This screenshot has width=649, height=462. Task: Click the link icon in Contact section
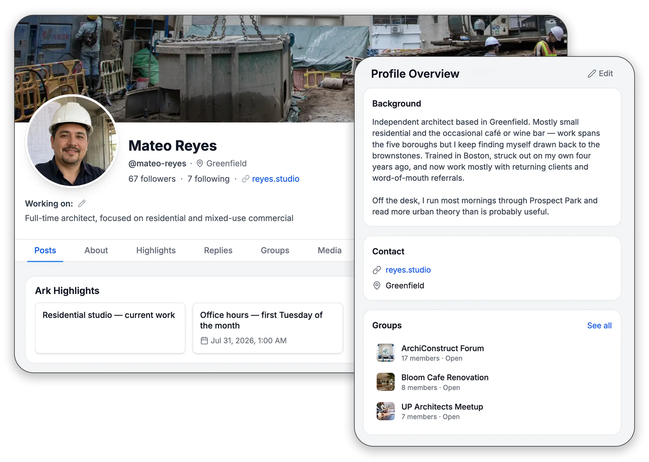click(377, 270)
